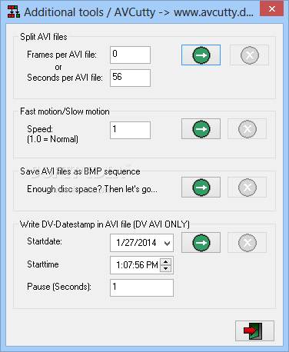Decrease Starttime with down spinner arrow
The height and width of the screenshot is (352, 289).
[166, 268]
